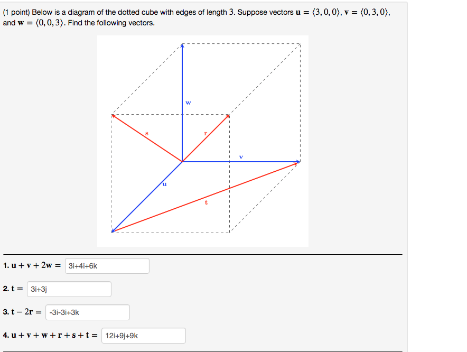Click the t label in the diagram
Image resolution: width=467 pixels, height=352 pixels.
[206, 201]
